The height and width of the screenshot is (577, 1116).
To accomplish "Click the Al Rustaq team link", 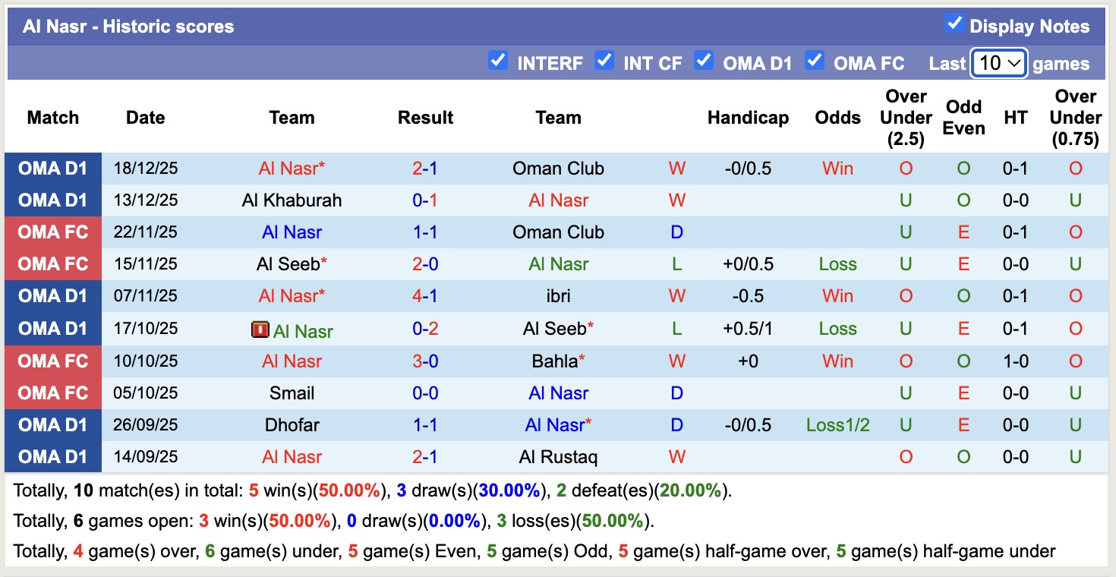I will click(558, 457).
